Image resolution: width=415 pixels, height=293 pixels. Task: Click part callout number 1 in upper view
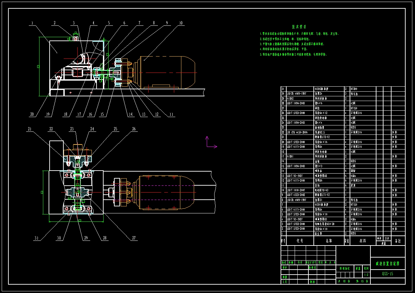coord(32,23)
